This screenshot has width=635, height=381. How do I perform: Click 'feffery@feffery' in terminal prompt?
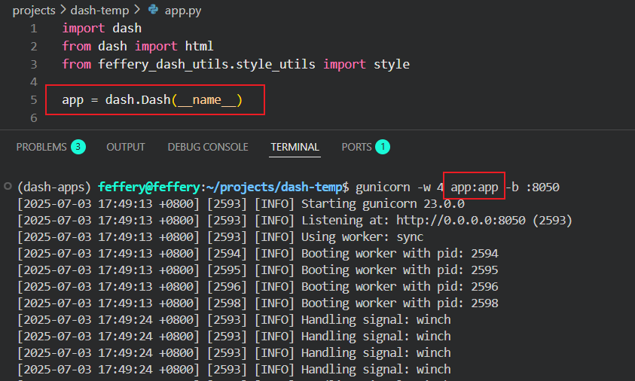point(149,187)
